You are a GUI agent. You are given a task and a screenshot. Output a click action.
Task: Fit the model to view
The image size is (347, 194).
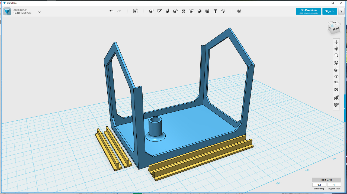[x=336, y=63]
